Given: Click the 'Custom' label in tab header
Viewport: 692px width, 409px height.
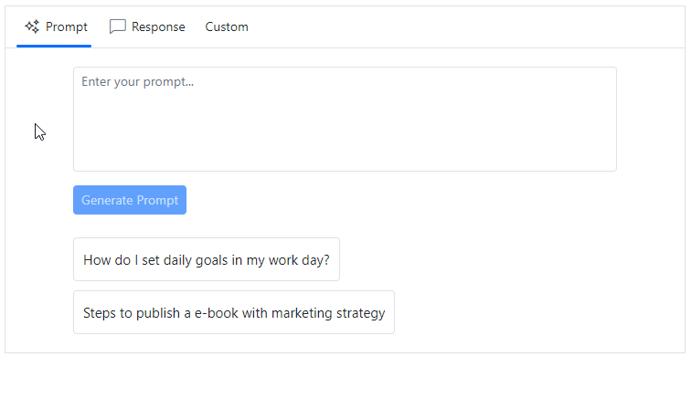Looking at the screenshot, I should [x=227, y=26].
